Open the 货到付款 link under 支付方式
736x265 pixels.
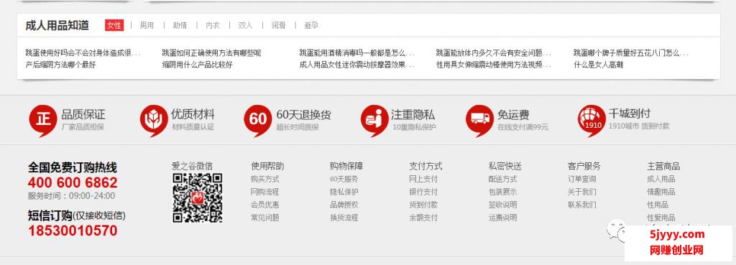pyautogui.click(x=423, y=205)
